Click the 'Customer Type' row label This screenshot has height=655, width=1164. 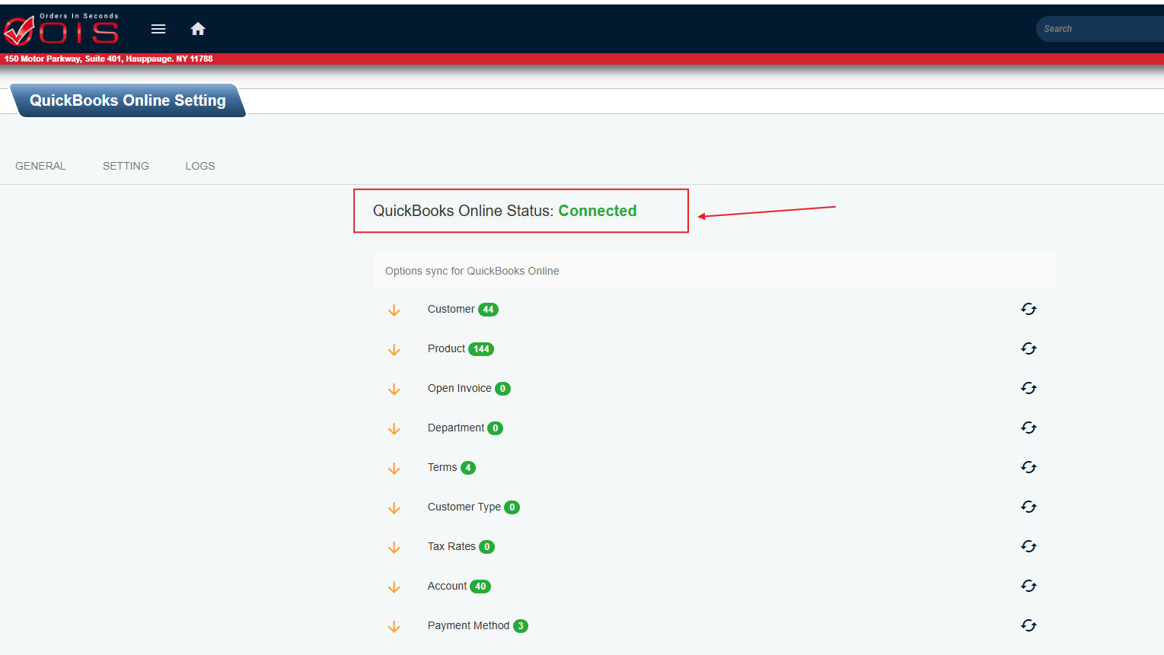pos(464,507)
